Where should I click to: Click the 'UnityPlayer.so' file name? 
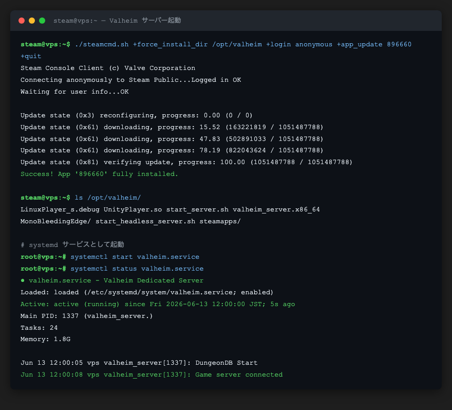pyautogui.click(x=133, y=209)
